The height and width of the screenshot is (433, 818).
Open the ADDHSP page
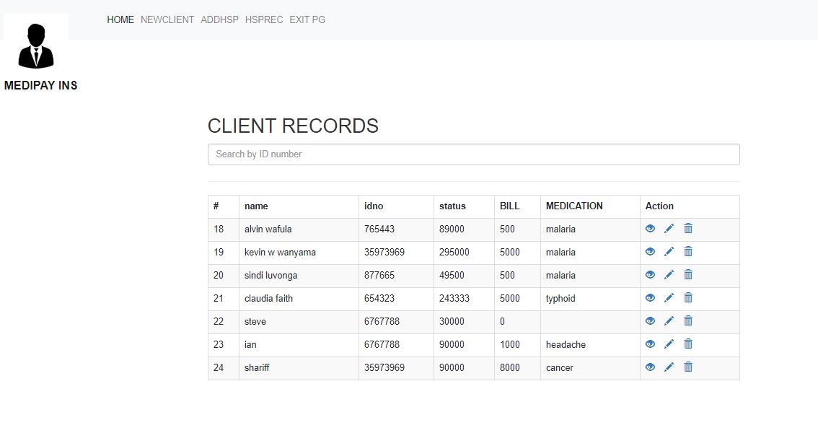point(219,19)
